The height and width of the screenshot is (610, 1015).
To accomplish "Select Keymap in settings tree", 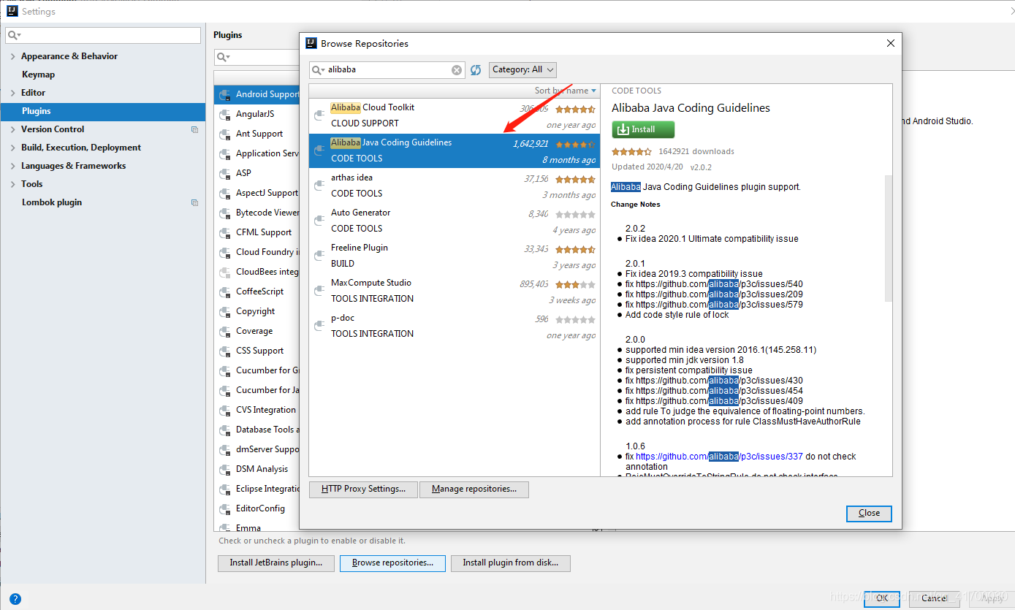I will coord(38,75).
